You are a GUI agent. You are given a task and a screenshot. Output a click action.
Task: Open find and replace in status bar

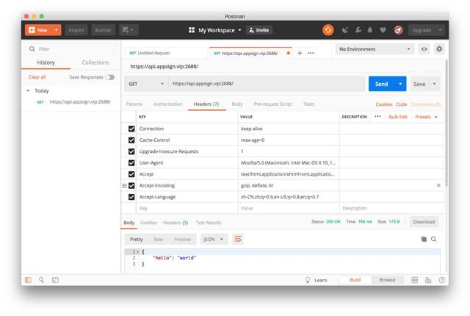click(x=41, y=280)
